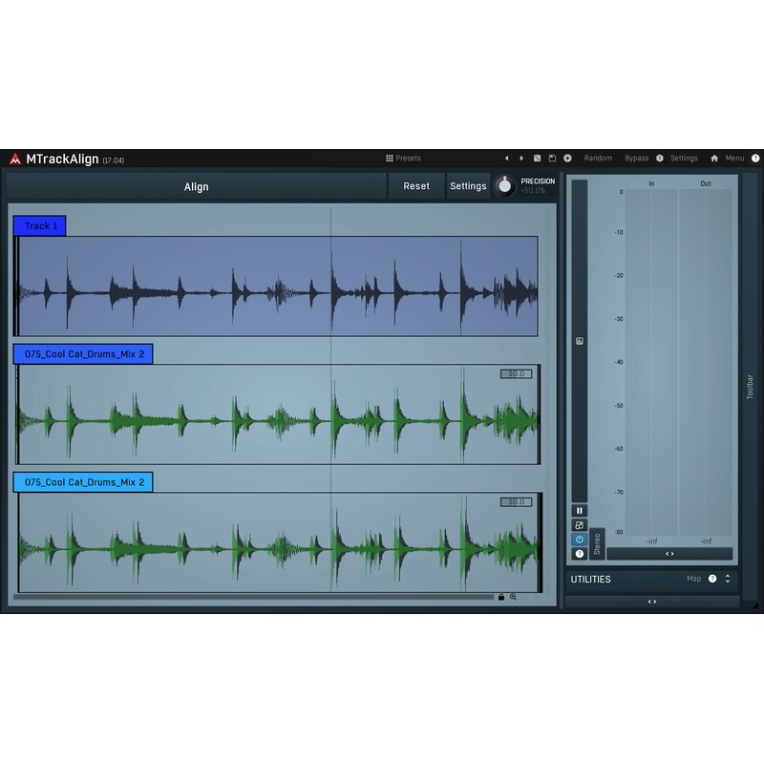Image resolution: width=764 pixels, height=764 pixels.
Task: Click the add preset plus icon
Action: pos(567,159)
